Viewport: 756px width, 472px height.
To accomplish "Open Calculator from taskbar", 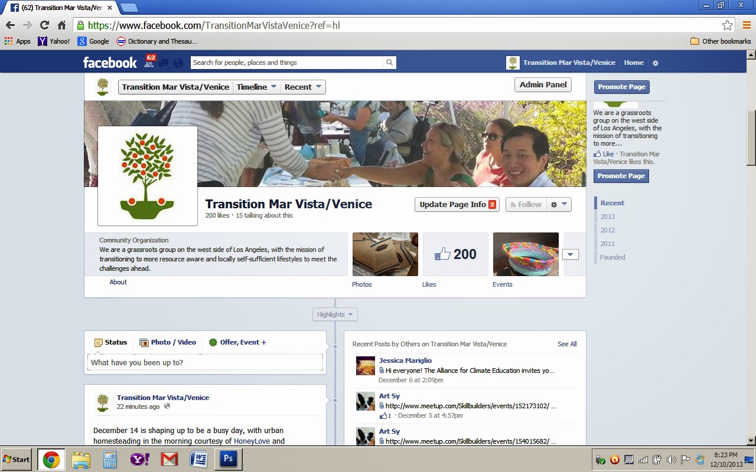I will pos(110,460).
